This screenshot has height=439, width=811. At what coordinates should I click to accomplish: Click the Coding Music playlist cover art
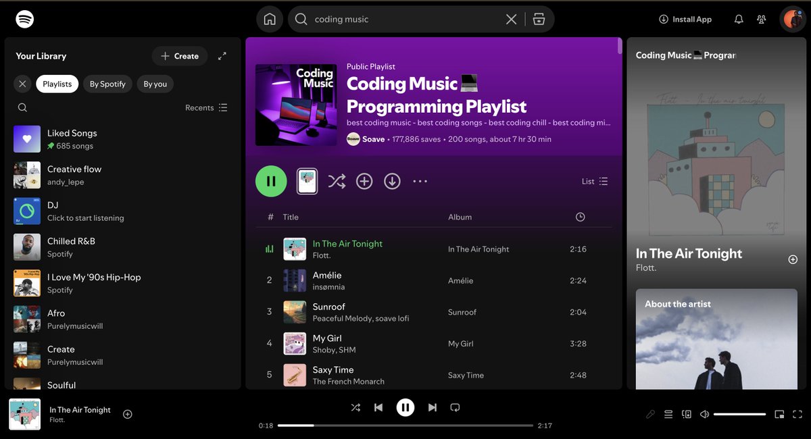(x=296, y=105)
